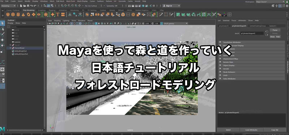Undo the last action with arrow icon

point(31,6)
